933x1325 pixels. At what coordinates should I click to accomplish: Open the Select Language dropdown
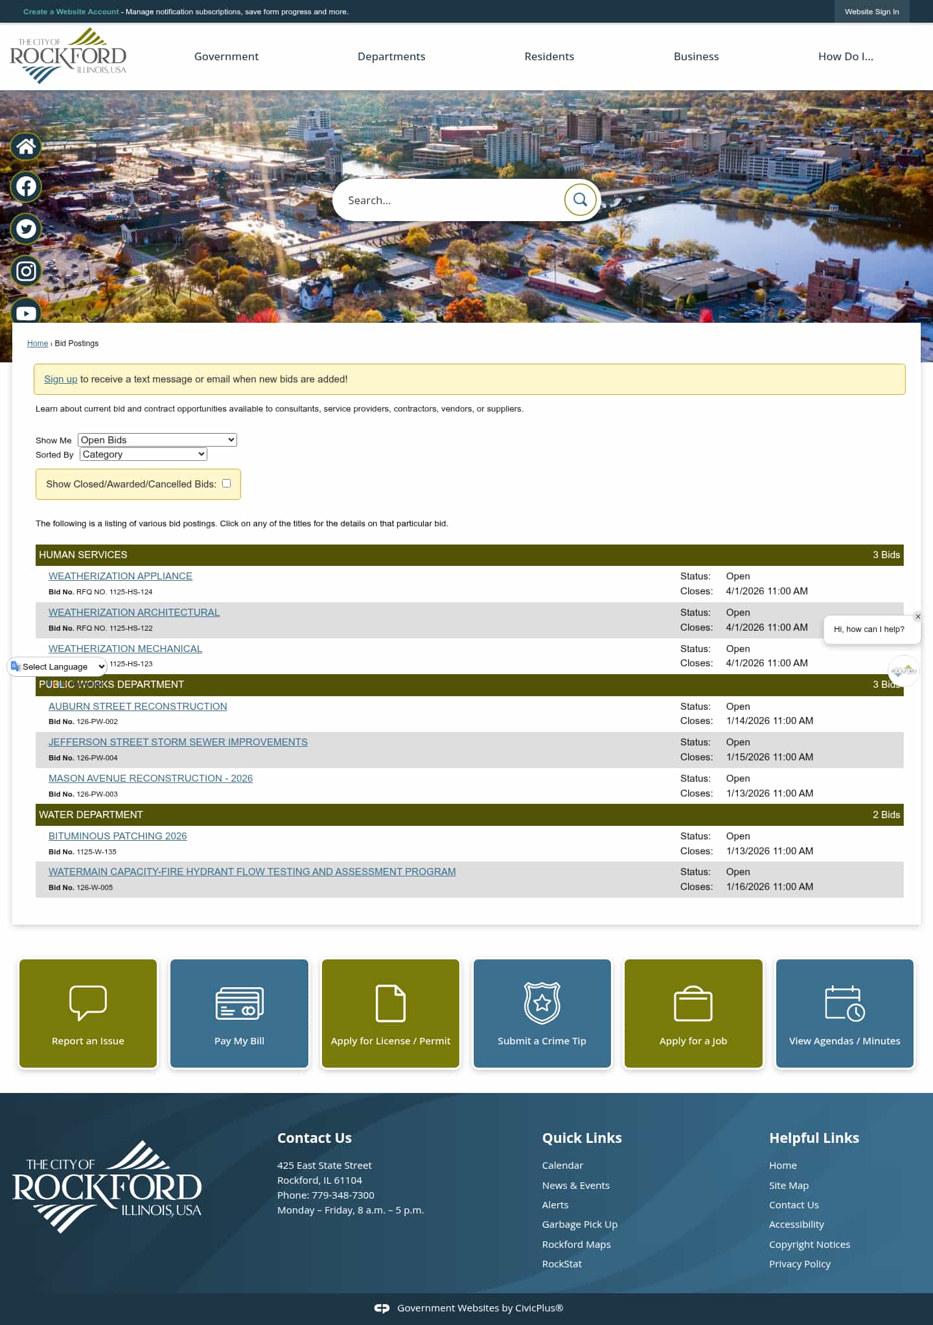click(x=57, y=666)
